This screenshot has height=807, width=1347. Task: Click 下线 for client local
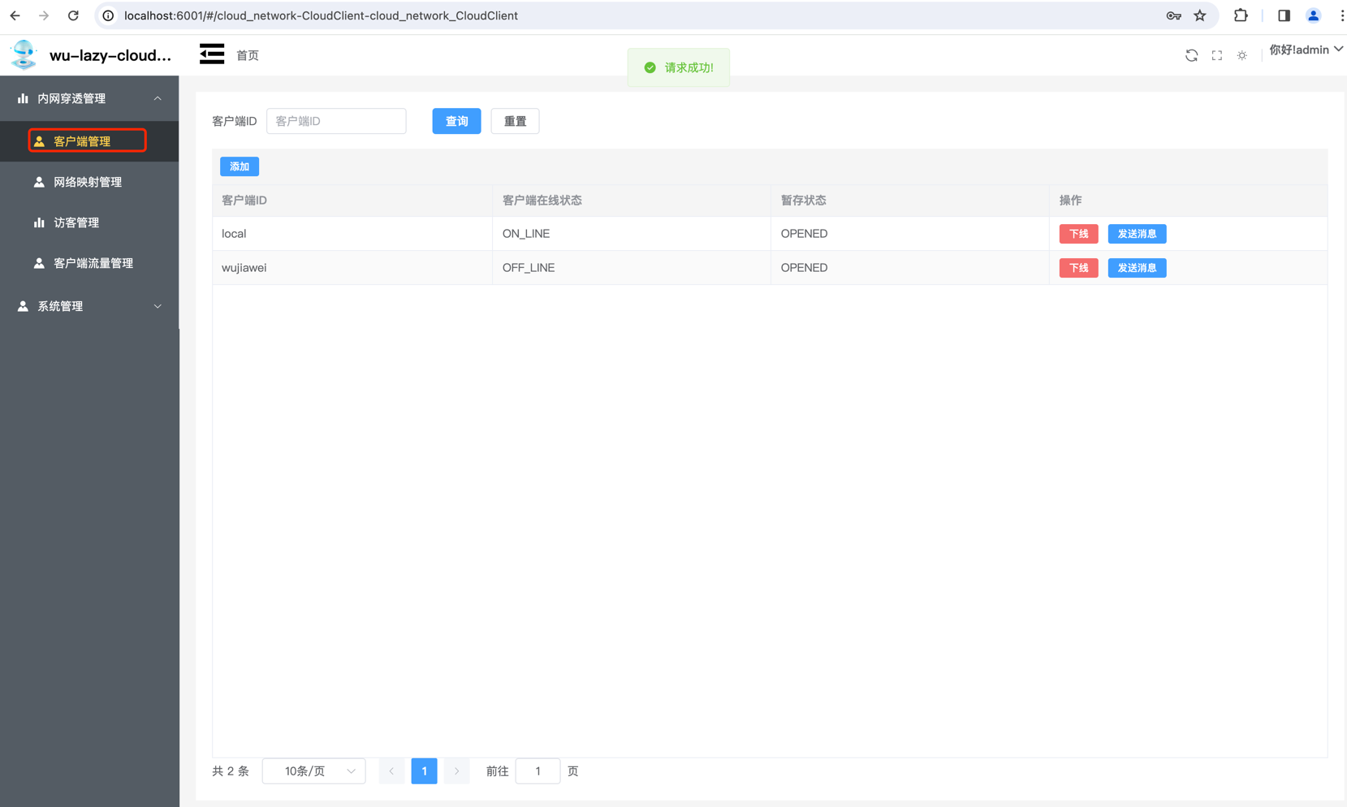click(x=1078, y=234)
